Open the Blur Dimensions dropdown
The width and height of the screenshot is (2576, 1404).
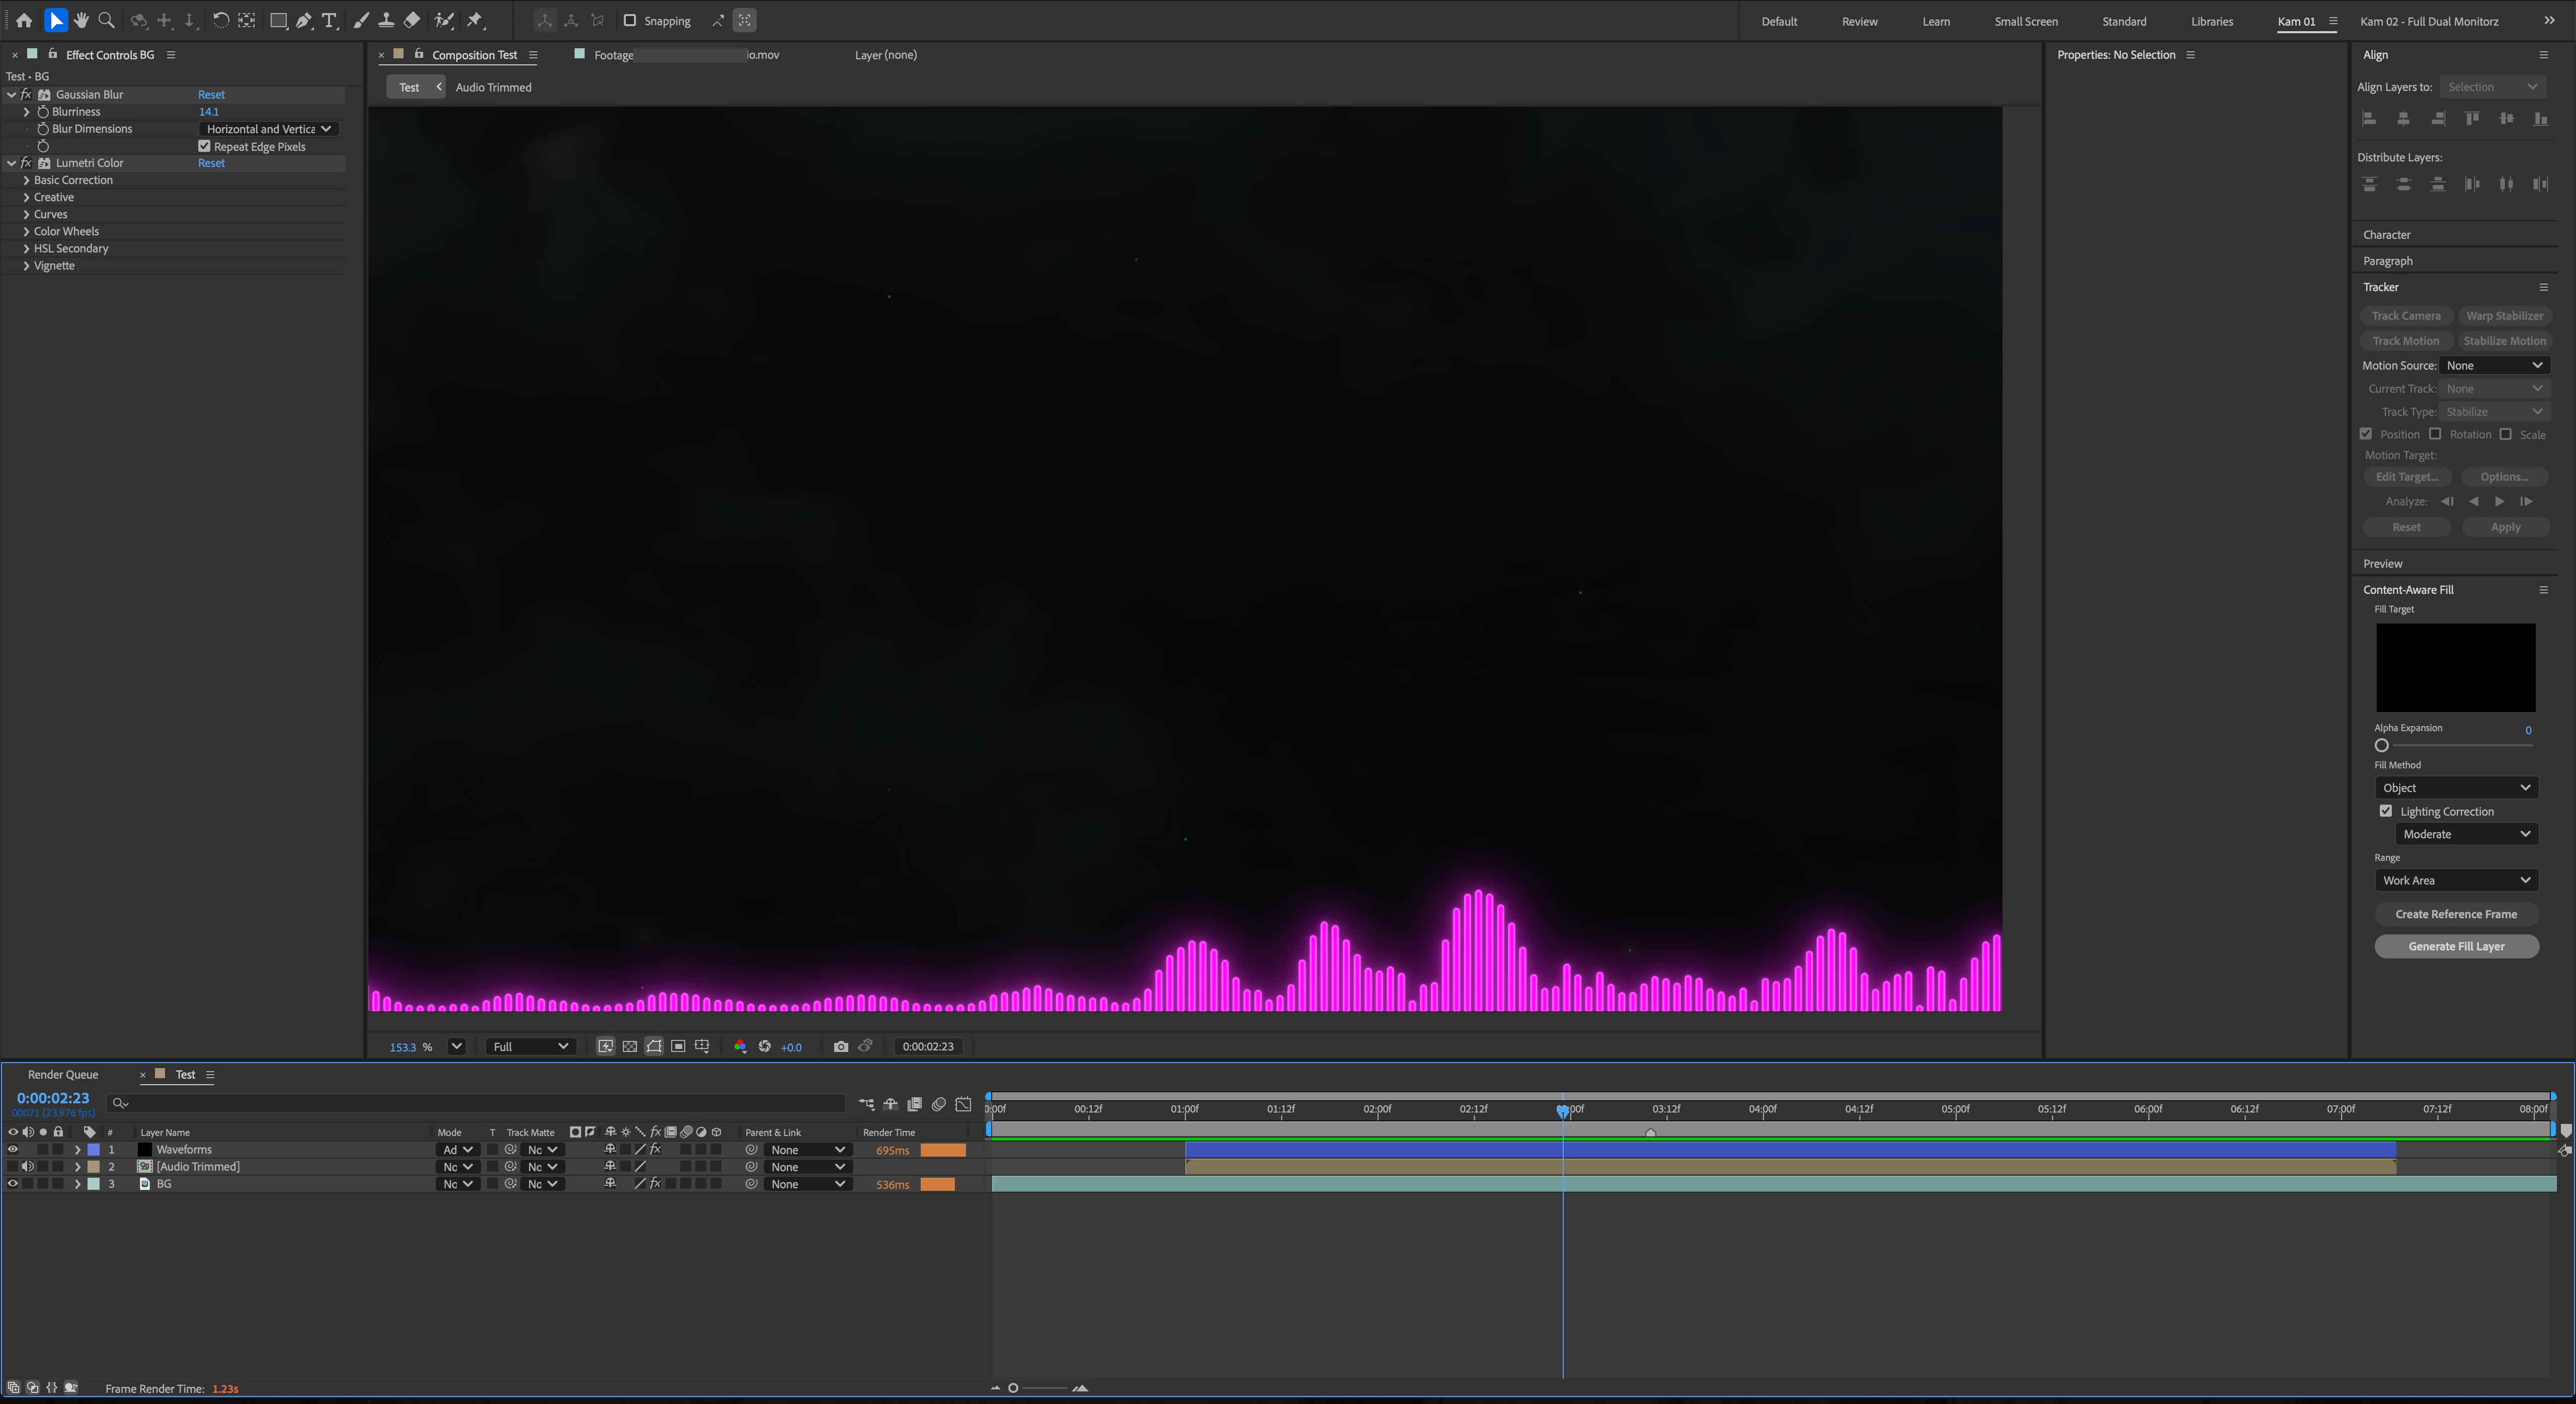click(x=269, y=129)
